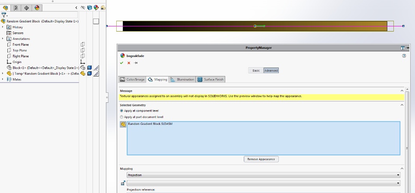This screenshot has width=415, height=193.
Task: Open PropertyManager help question mark
Action: pos(404,56)
